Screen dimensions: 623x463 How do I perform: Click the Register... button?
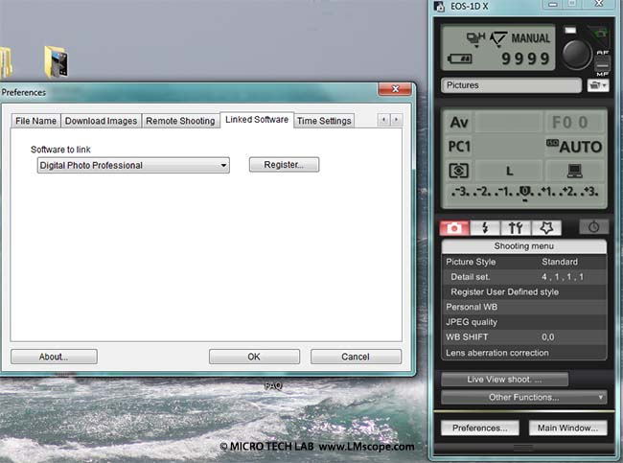click(284, 165)
